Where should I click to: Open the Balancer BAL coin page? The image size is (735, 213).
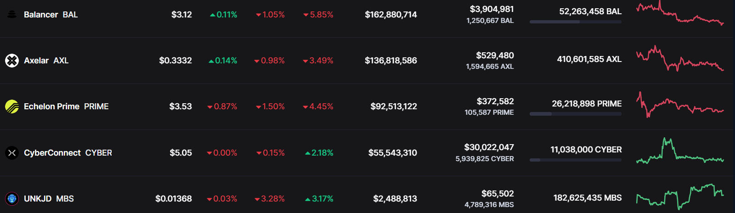pos(51,15)
